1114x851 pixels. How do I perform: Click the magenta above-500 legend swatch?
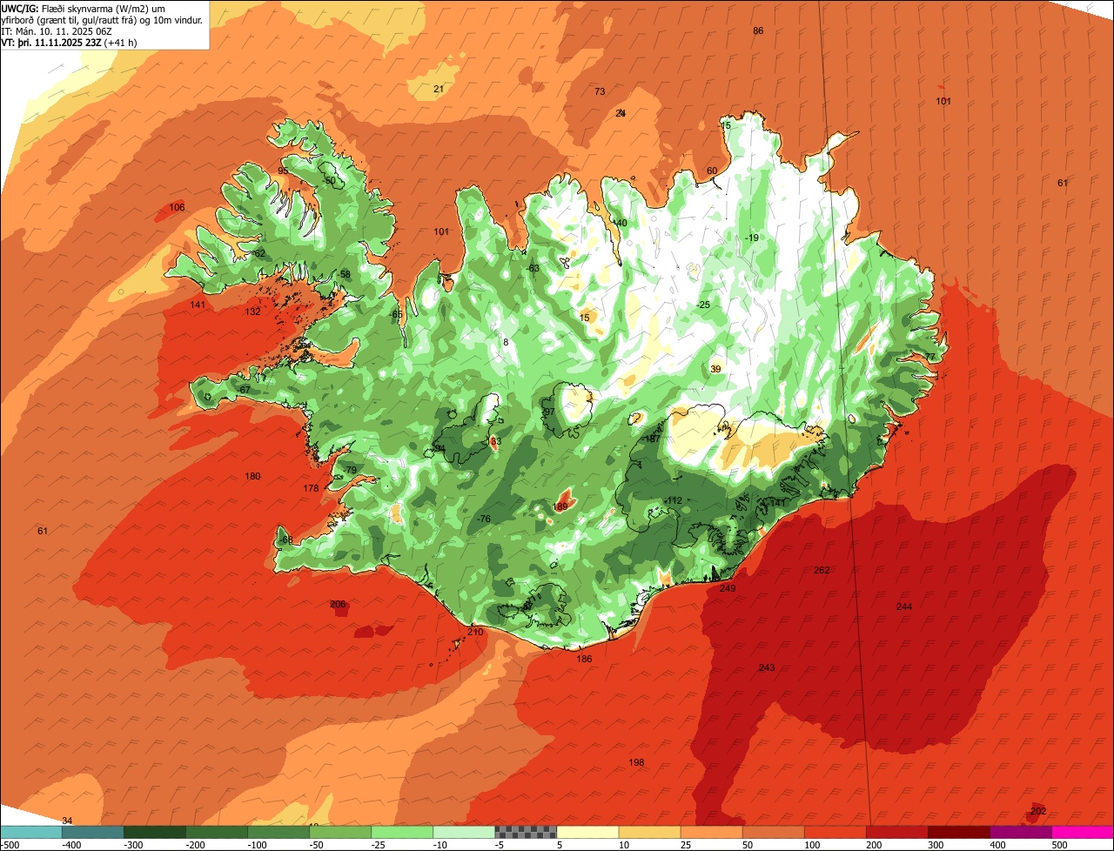coord(1084,832)
